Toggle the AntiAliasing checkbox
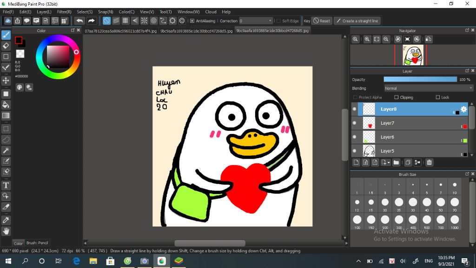 pos(192,21)
